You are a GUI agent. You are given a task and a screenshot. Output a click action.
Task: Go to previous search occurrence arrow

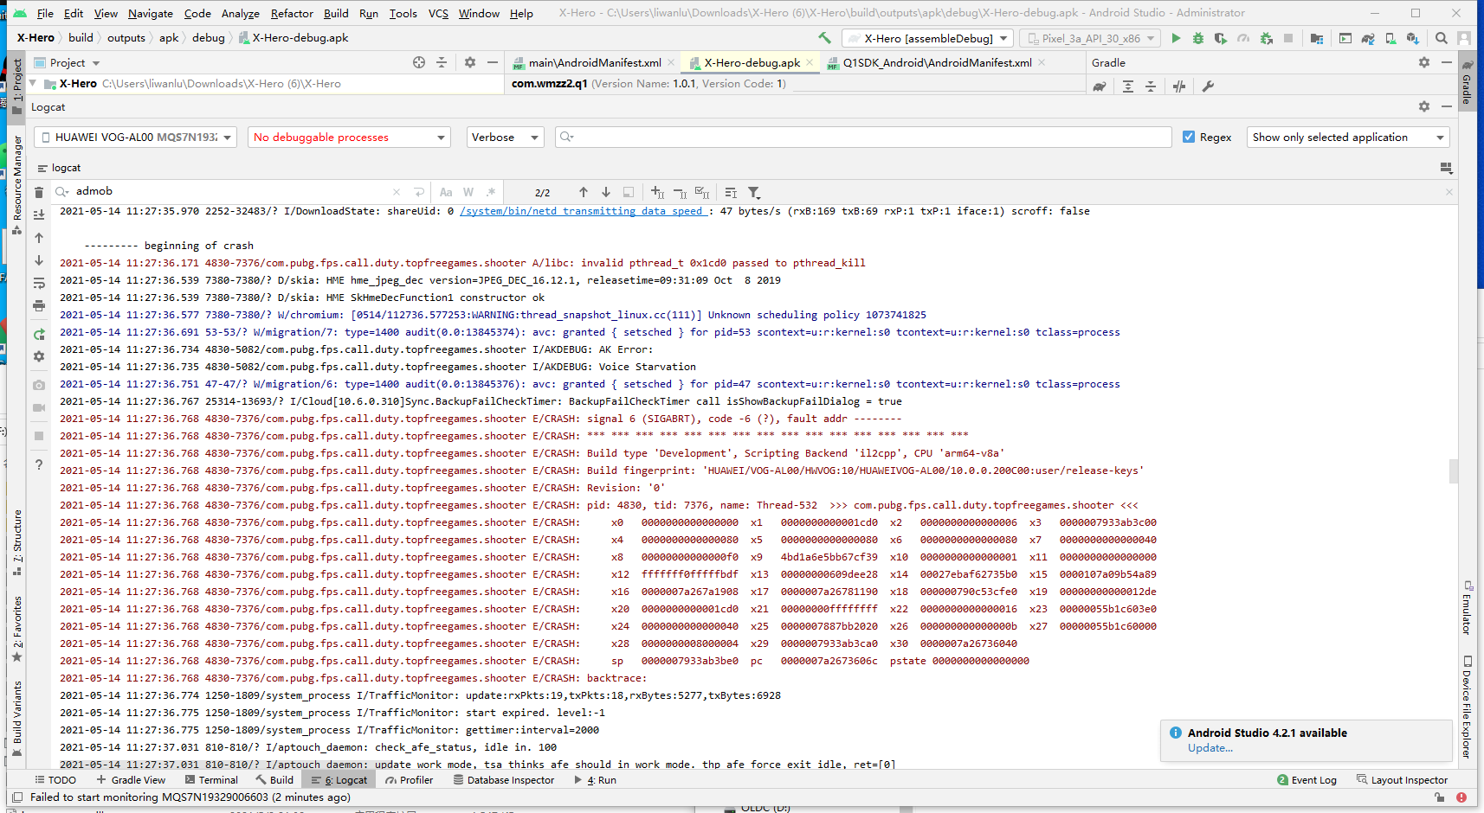coord(584,192)
